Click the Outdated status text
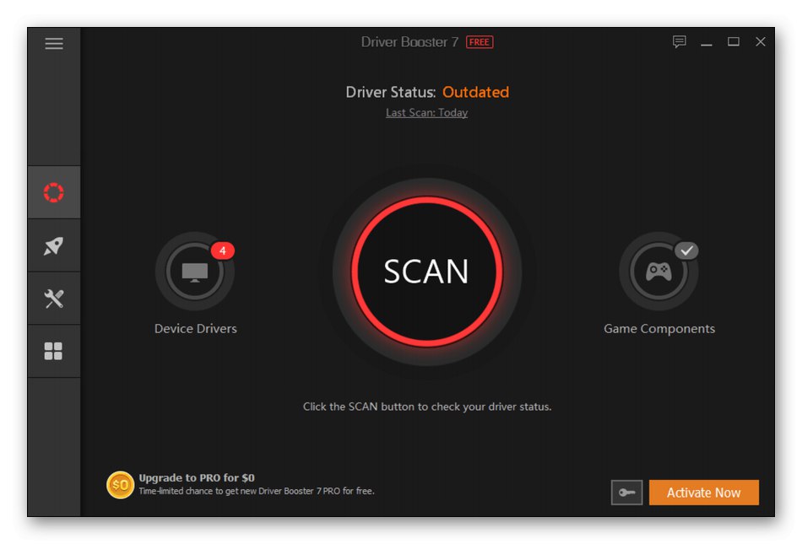 (x=475, y=92)
